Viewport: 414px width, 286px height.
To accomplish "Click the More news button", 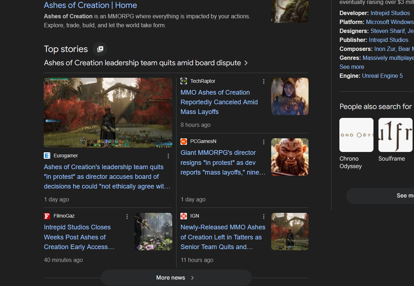I will (176, 277).
